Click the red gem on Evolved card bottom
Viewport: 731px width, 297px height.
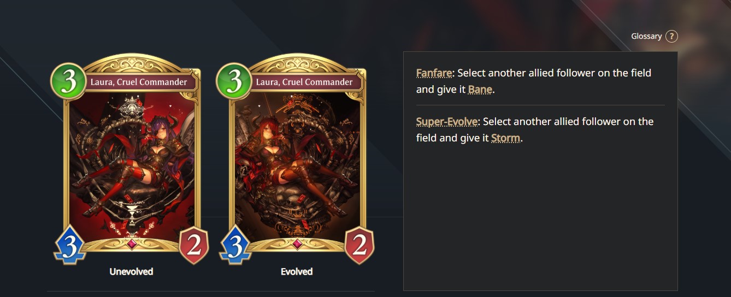pos(297,243)
